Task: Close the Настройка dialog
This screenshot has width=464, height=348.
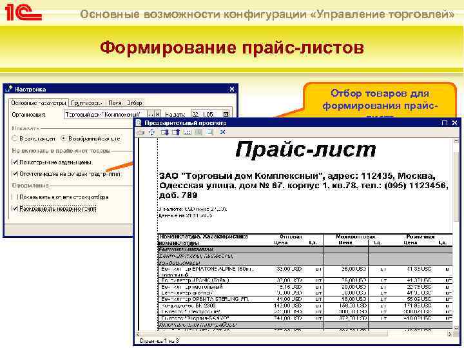Action: 232,89
